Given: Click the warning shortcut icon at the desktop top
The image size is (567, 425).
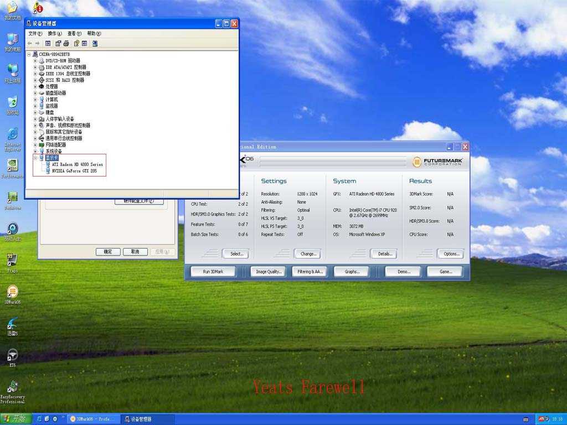Looking at the screenshot, I should click(x=37, y=7).
